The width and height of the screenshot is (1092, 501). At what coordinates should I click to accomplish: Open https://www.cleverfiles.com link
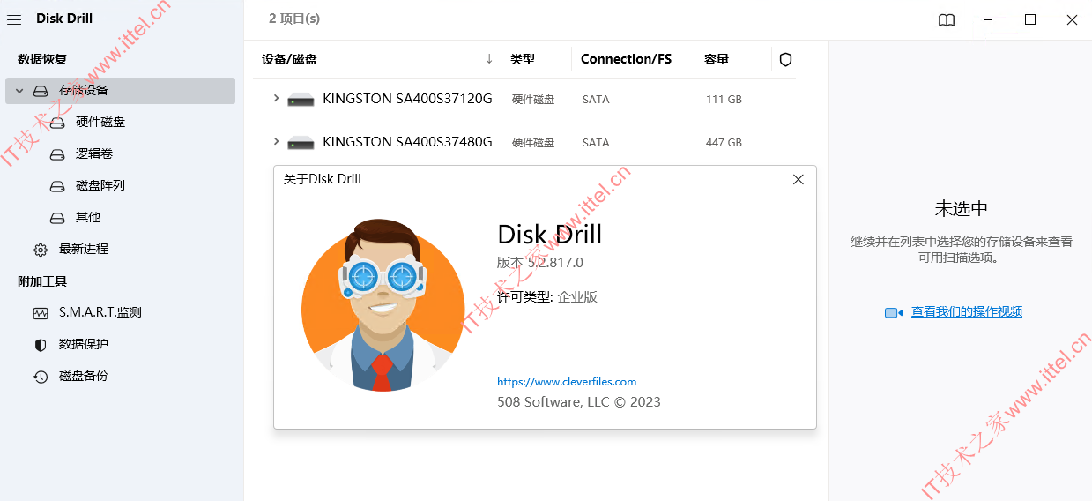pos(567,382)
